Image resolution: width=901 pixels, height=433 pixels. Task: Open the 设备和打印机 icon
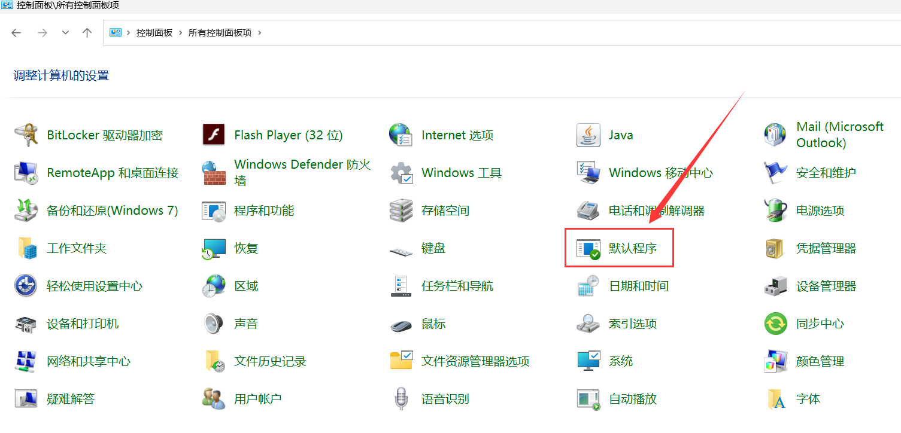pos(26,324)
